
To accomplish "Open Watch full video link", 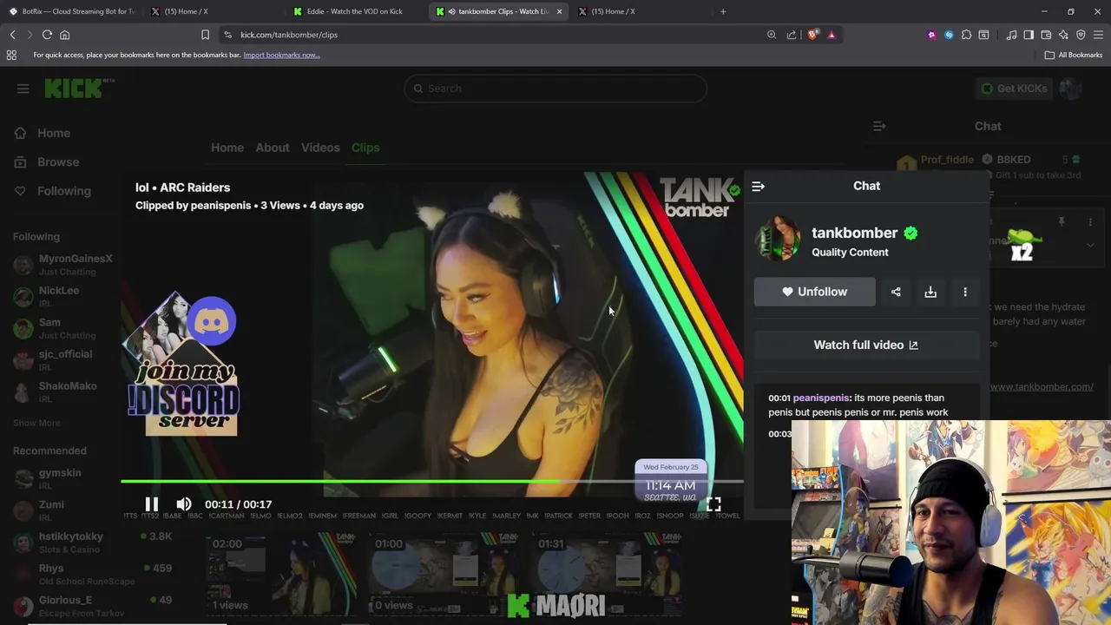I will (866, 345).
